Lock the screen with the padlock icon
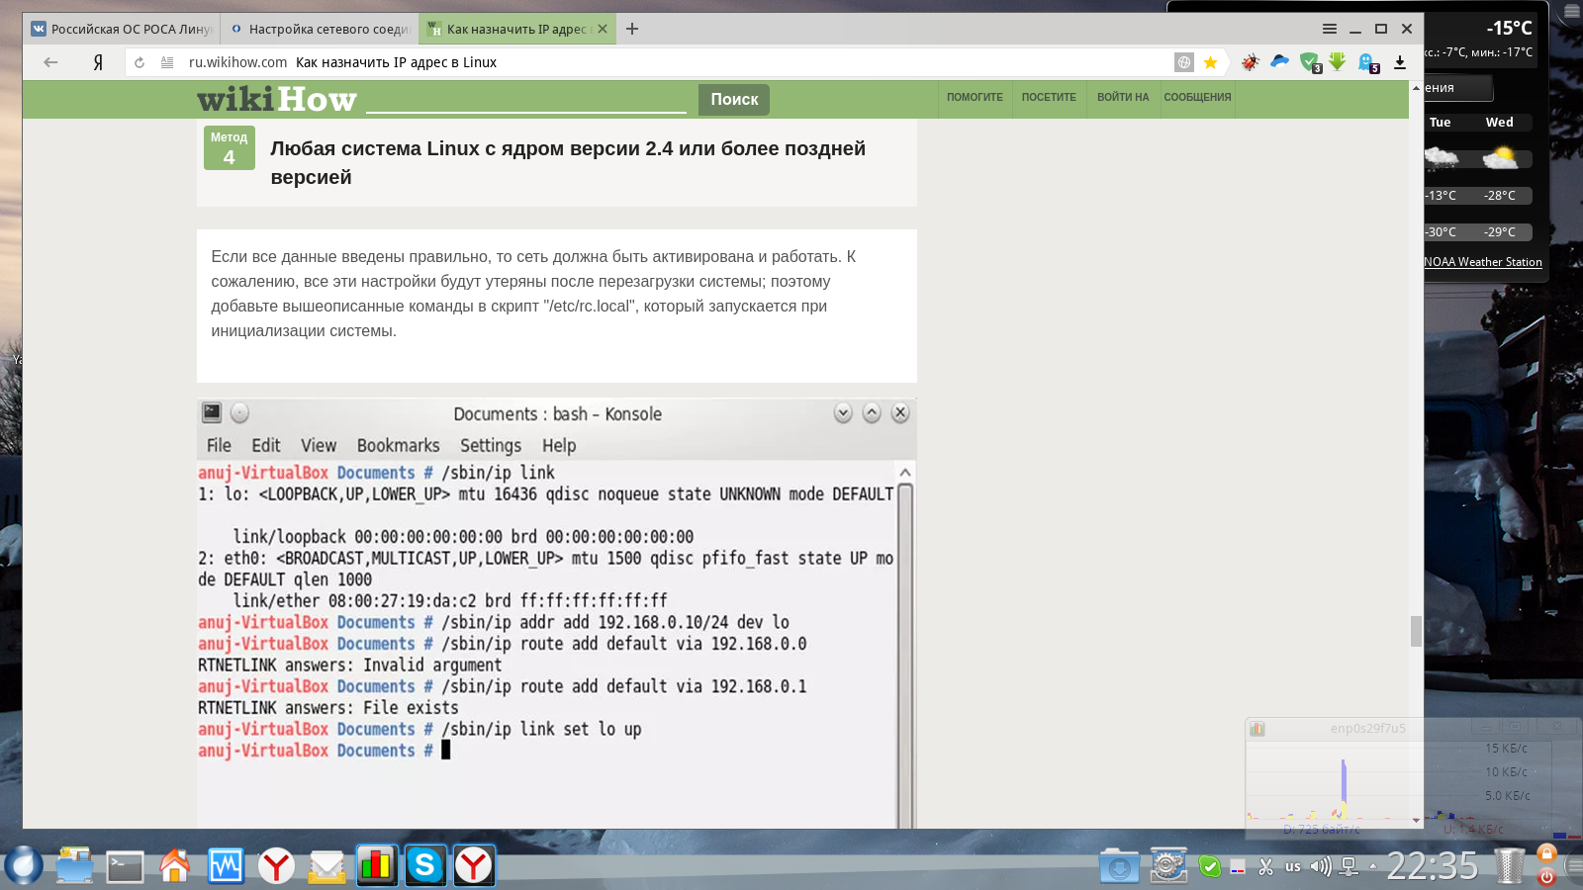The width and height of the screenshot is (1583, 890). [x=1547, y=853]
